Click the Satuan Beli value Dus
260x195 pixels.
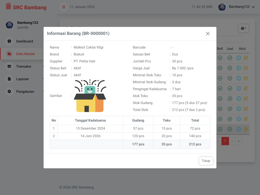[175, 54]
